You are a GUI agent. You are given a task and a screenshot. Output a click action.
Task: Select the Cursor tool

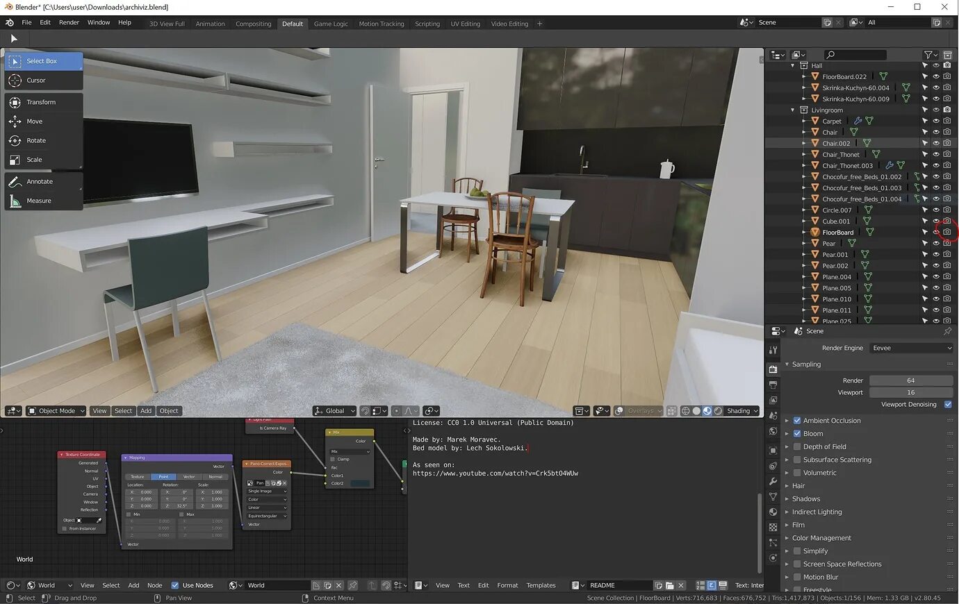click(x=43, y=81)
